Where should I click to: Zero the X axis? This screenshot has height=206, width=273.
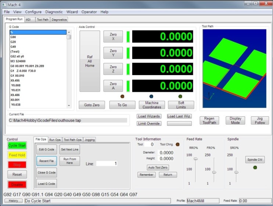click(x=113, y=36)
